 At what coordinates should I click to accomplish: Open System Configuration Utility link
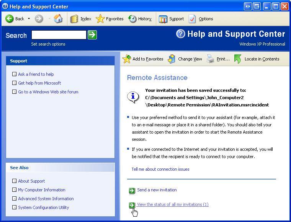(43, 207)
